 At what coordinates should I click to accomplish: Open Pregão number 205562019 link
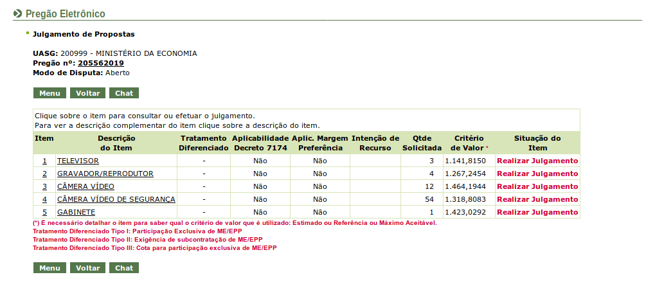[101, 63]
